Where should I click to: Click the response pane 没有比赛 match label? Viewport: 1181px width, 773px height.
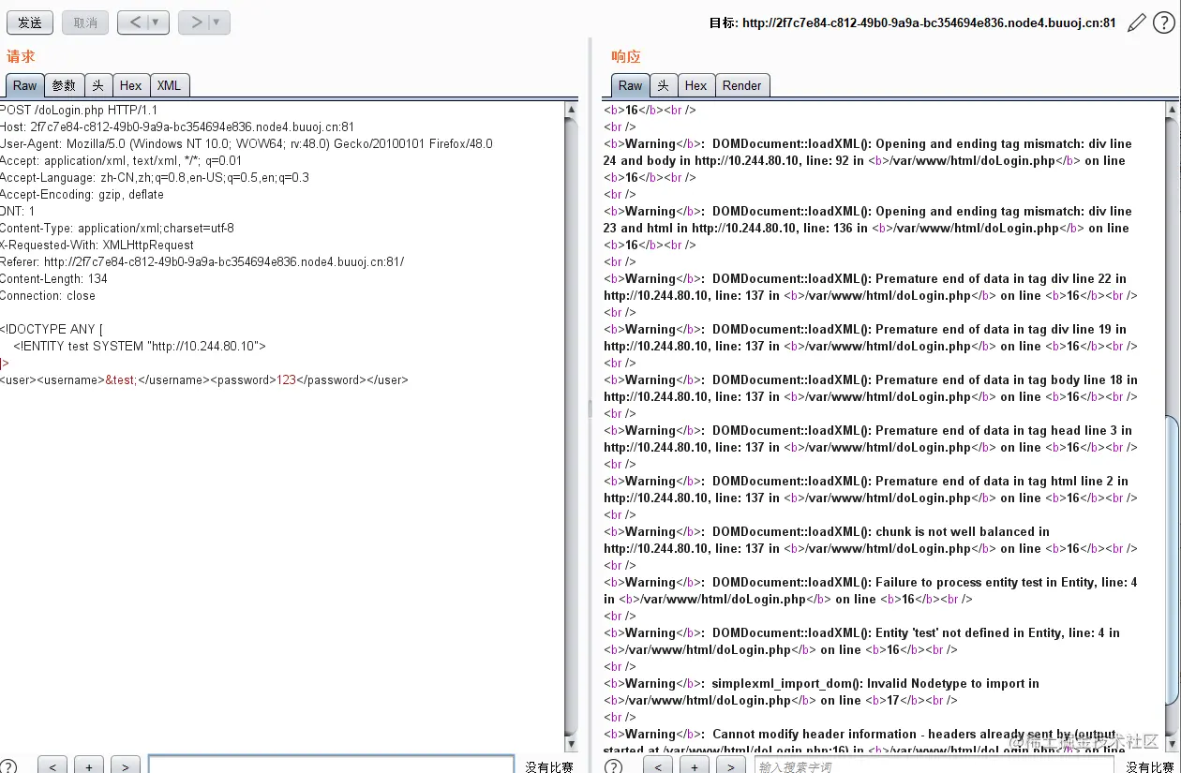coord(1150,766)
